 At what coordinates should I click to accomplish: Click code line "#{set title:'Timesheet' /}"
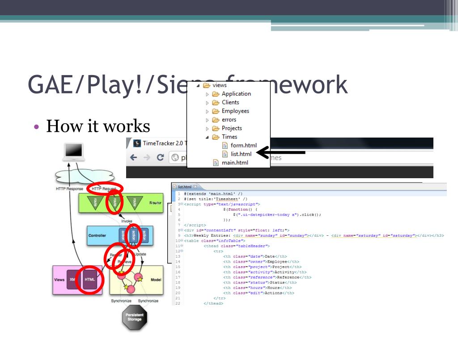pyautogui.click(x=216, y=199)
